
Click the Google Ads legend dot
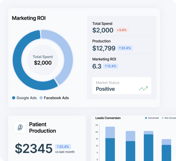[x=14, y=98]
